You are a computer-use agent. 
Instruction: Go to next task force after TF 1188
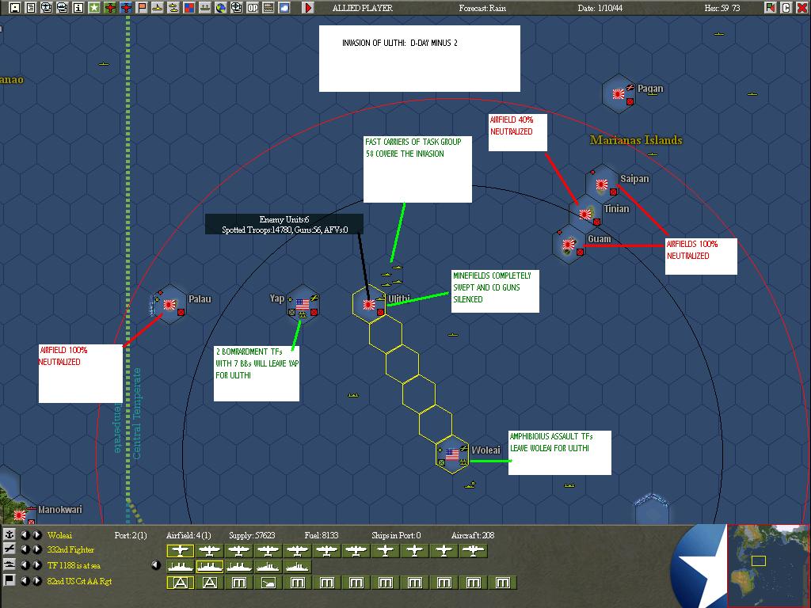pyautogui.click(x=37, y=565)
